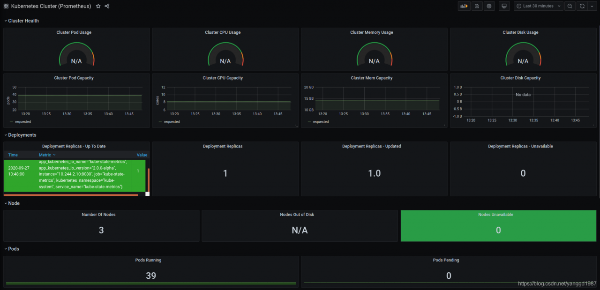Click the green Nodes Unavailable panel title
Screen dimensions: 600x290
(495, 215)
